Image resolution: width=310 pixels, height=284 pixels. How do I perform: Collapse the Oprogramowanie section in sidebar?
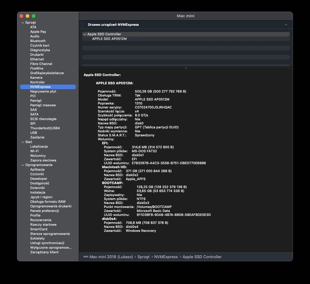[x=23, y=165]
